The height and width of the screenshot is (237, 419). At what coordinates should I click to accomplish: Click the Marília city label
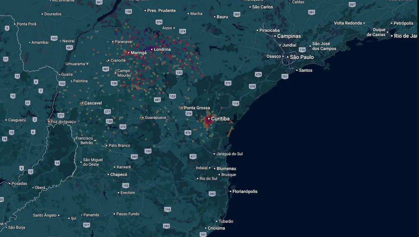196,14
